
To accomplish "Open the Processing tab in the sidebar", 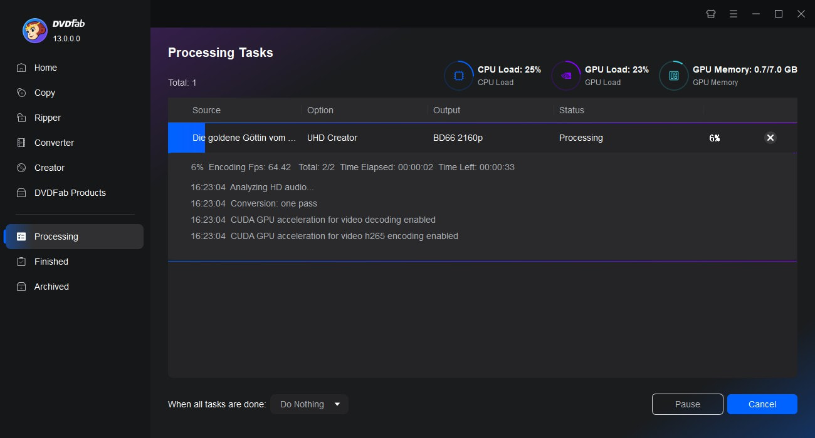I will tap(56, 237).
